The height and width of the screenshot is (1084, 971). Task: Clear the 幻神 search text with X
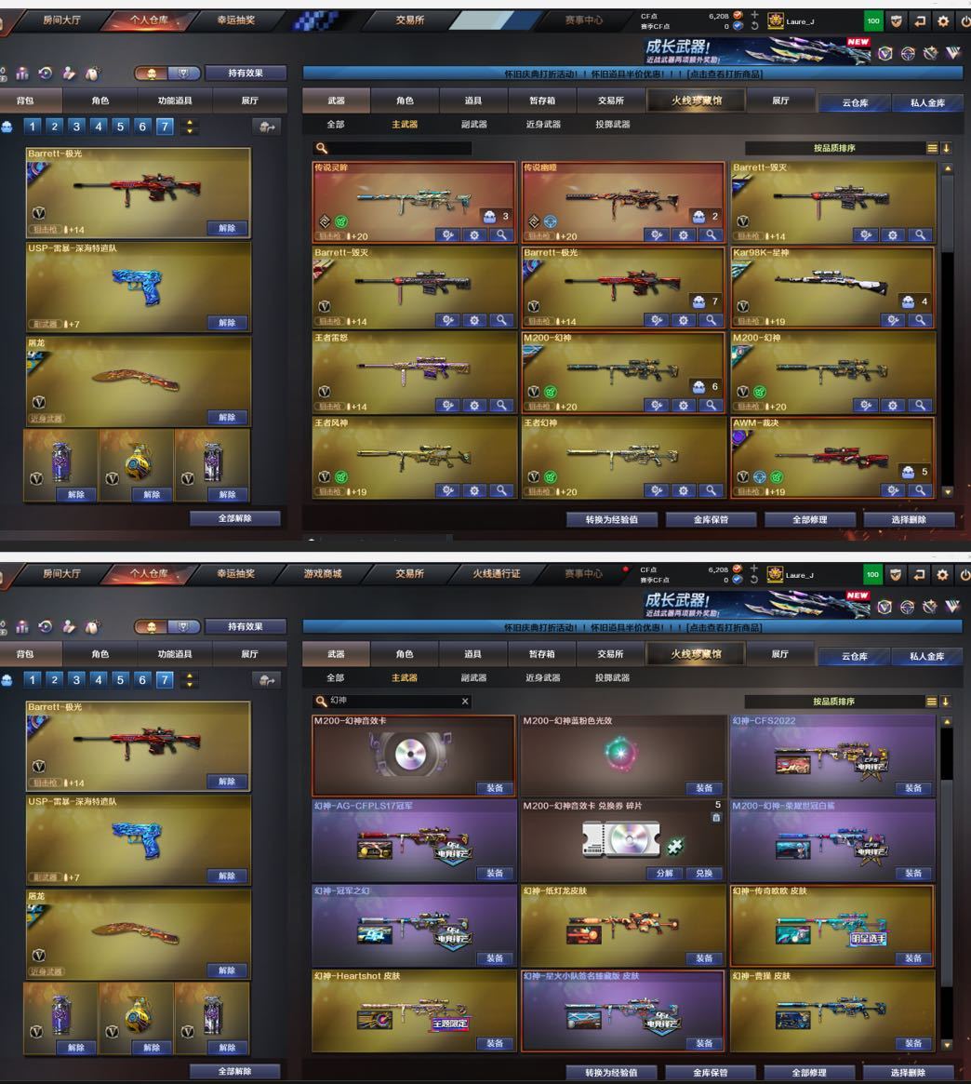465,702
